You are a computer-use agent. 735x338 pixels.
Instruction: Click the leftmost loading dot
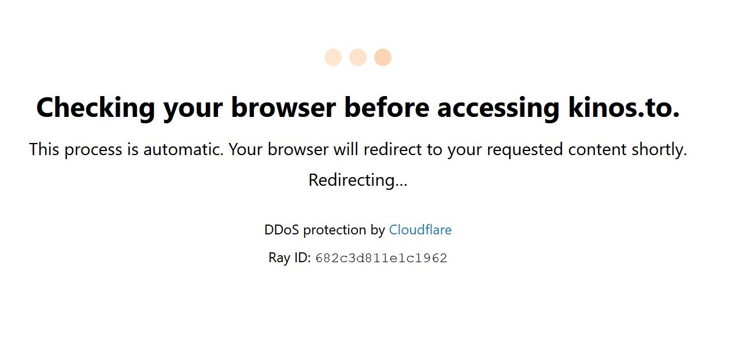tap(333, 57)
